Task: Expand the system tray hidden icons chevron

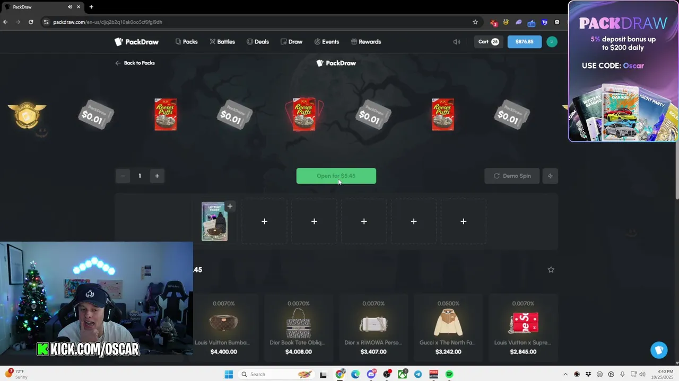Action: [565, 374]
